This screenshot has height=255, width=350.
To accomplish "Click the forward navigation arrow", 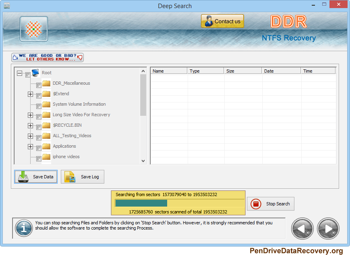I will 328,228.
